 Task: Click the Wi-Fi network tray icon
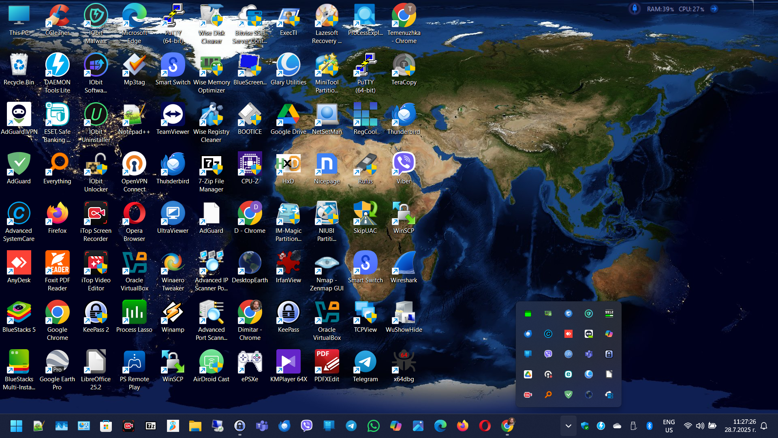(x=688, y=426)
